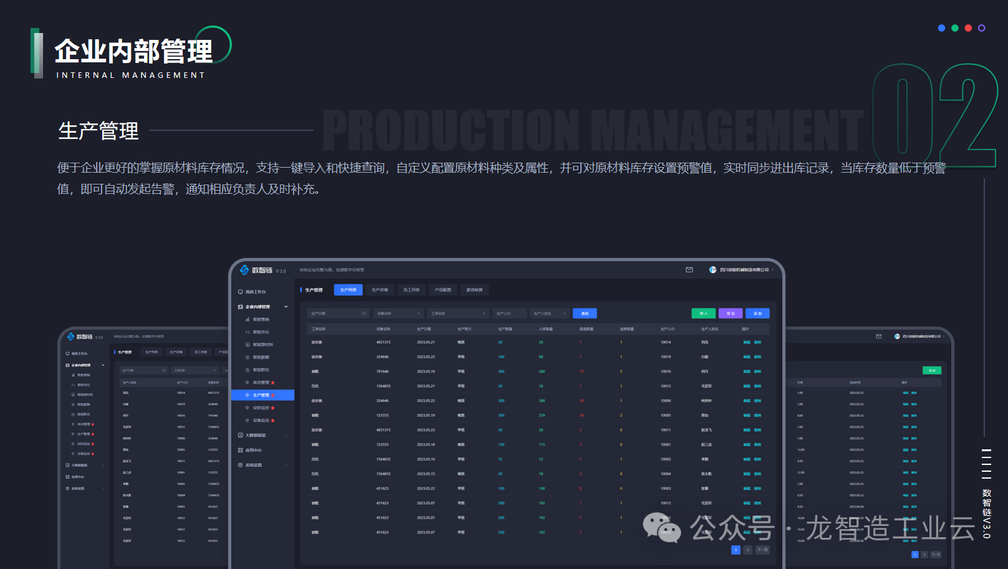Click calendar icon in 生产日期 field

[x=364, y=313]
